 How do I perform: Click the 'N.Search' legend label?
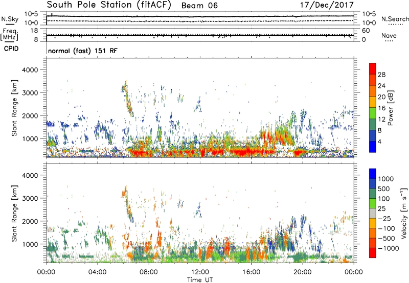point(395,19)
